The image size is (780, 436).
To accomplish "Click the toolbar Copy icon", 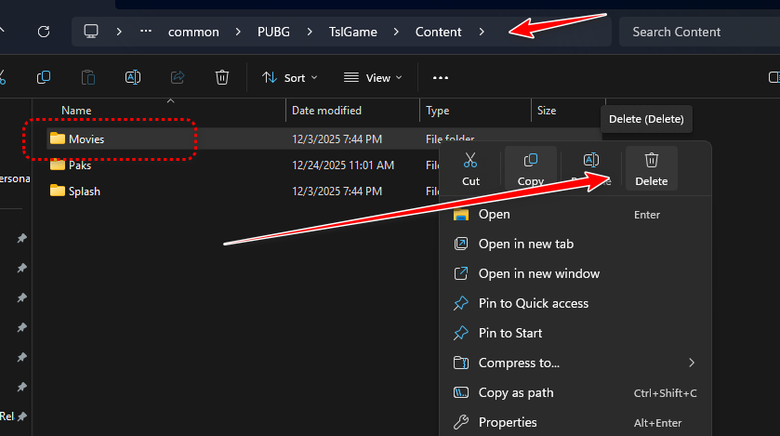I will tap(44, 77).
